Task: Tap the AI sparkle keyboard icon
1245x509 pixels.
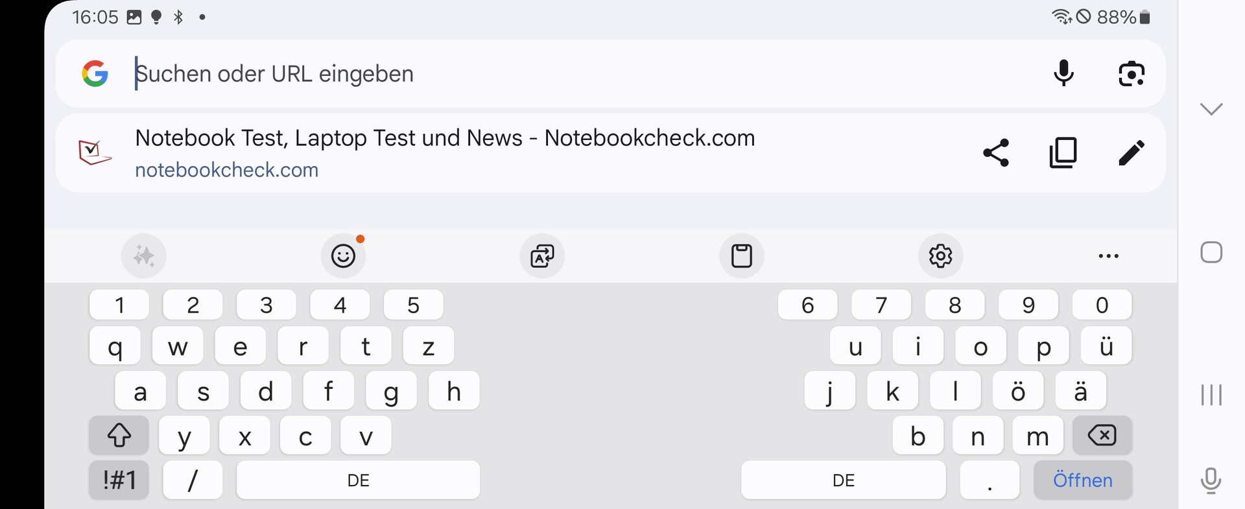Action: pyautogui.click(x=144, y=256)
